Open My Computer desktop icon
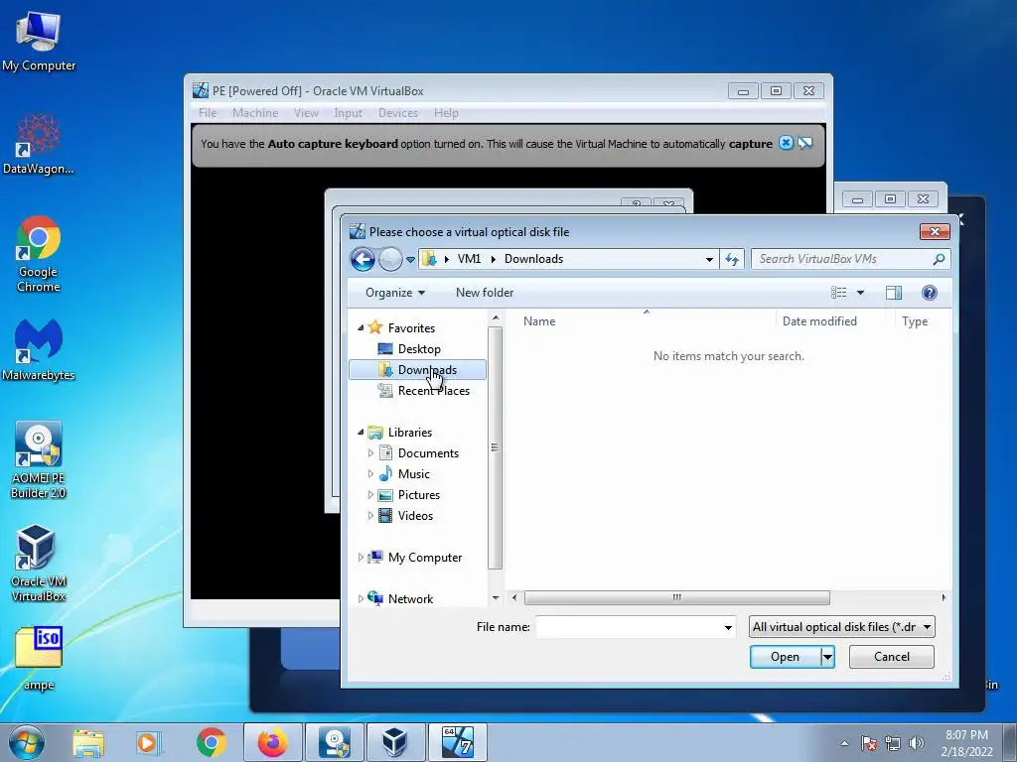The width and height of the screenshot is (1017, 762). pos(39,41)
